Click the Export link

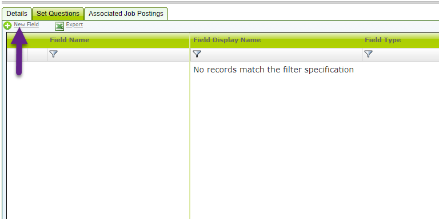pyautogui.click(x=74, y=25)
